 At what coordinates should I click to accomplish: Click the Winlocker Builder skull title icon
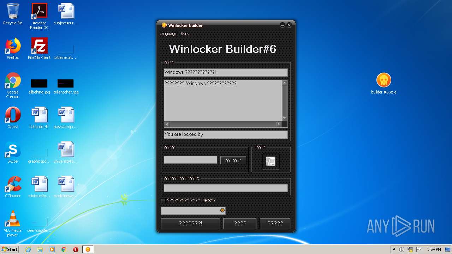coord(164,25)
